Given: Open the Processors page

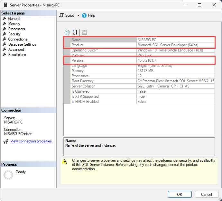Looking at the screenshot, I should (x=16, y=29).
